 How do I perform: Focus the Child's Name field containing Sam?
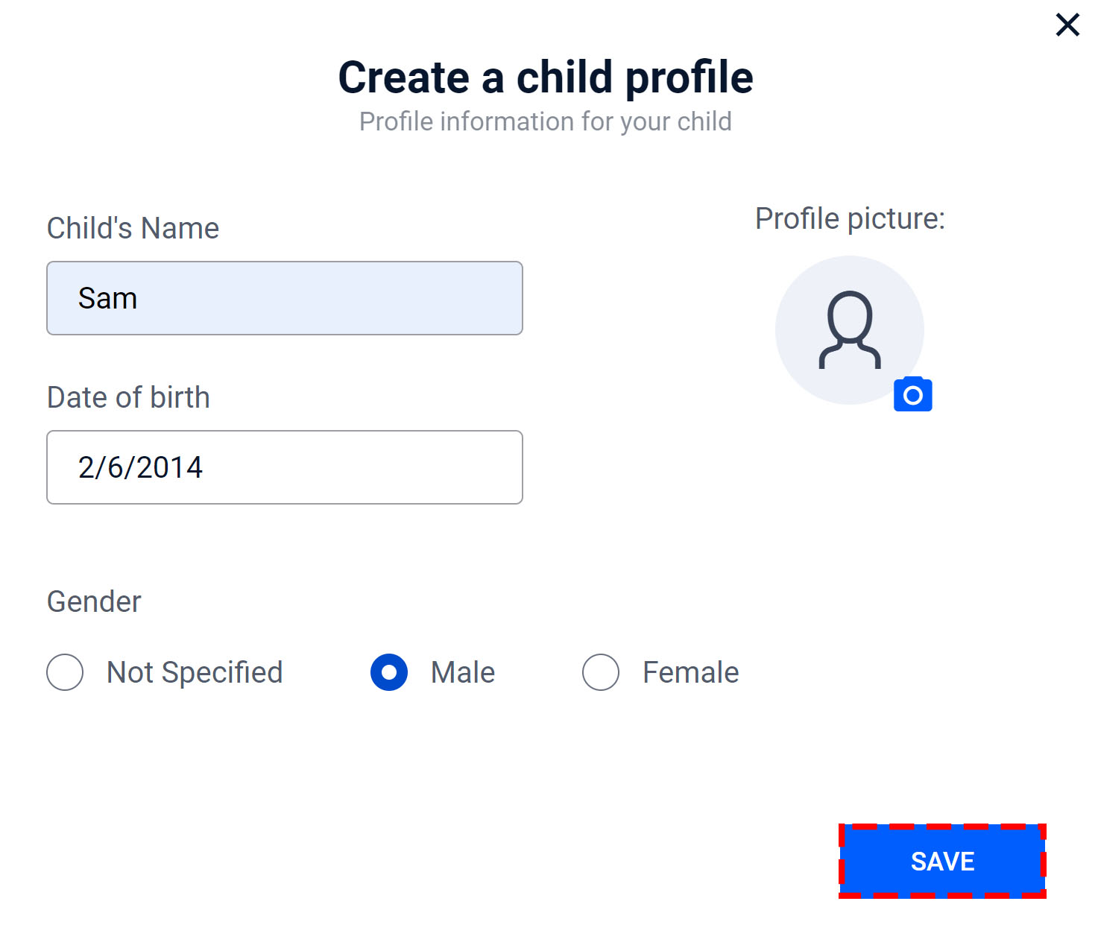285,298
